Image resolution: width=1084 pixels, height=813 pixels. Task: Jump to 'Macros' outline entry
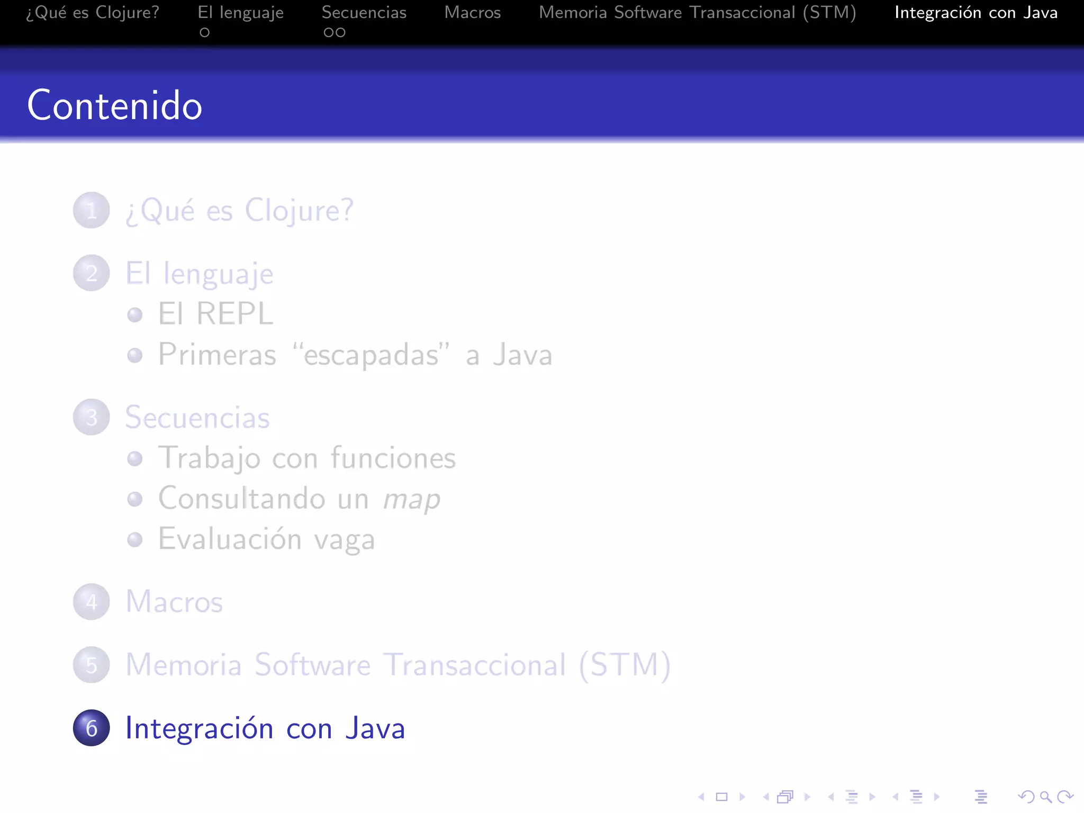[x=174, y=602]
